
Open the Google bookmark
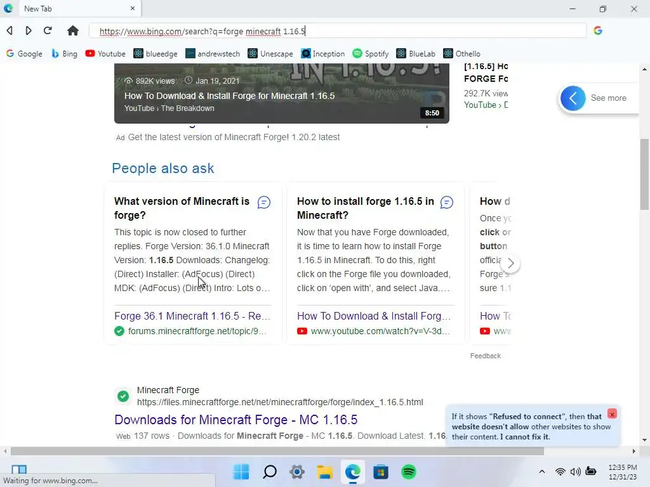pos(24,54)
